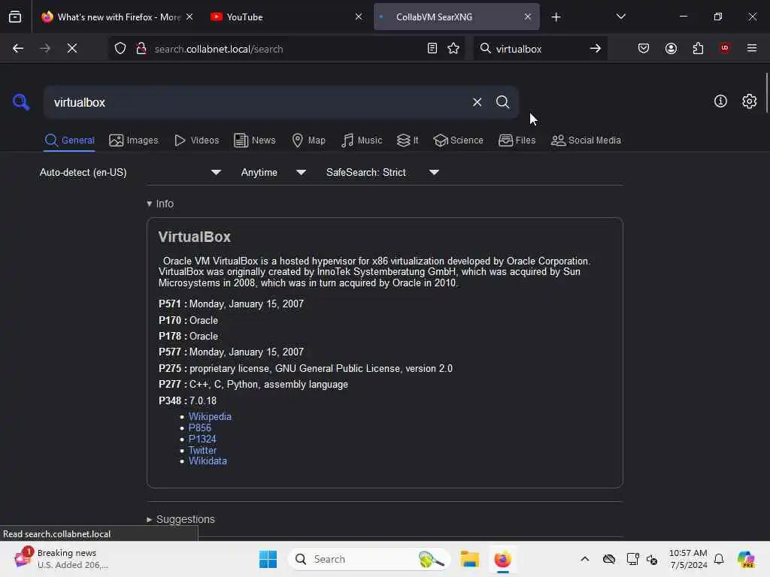Switch to the YouTube tab
This screenshot has height=577, width=770.
(286, 17)
